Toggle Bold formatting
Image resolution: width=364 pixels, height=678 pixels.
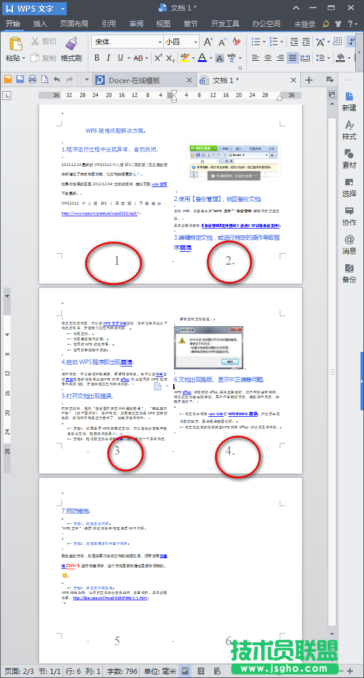coord(97,58)
